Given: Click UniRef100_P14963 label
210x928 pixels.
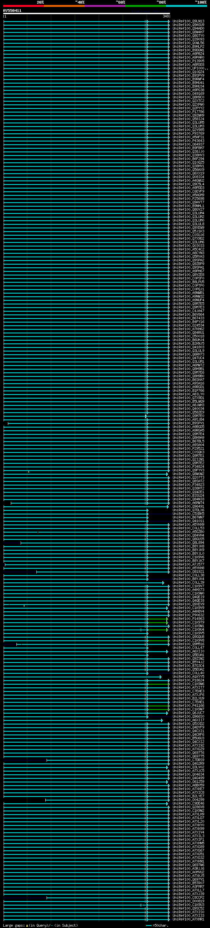Looking at the screenshot, I should 188,619.
